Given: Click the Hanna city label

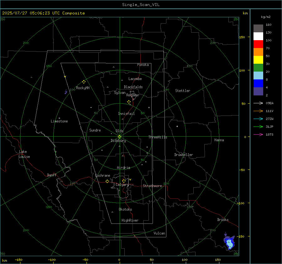Looking at the screenshot, I should [x=219, y=140].
